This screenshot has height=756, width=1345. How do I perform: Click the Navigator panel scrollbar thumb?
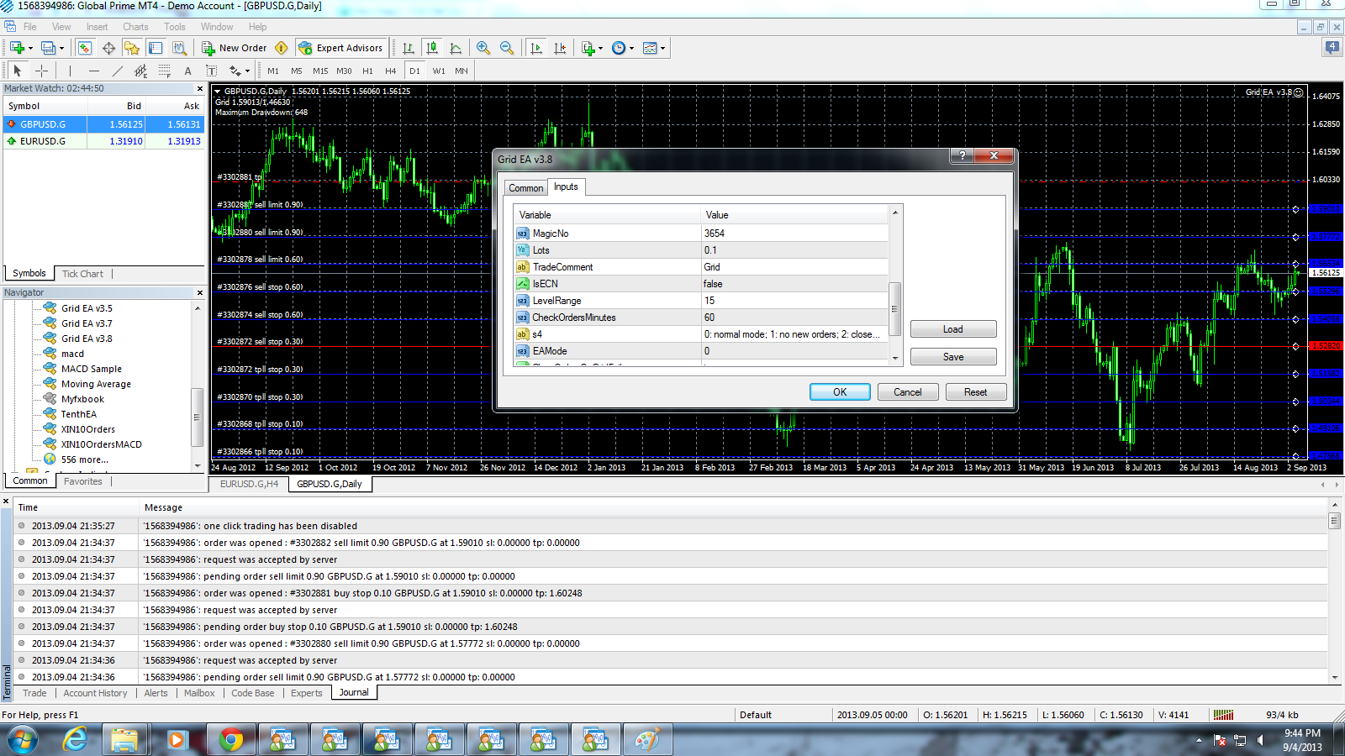[198, 417]
